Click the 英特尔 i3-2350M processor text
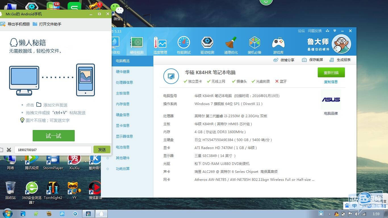 [x=231, y=116]
